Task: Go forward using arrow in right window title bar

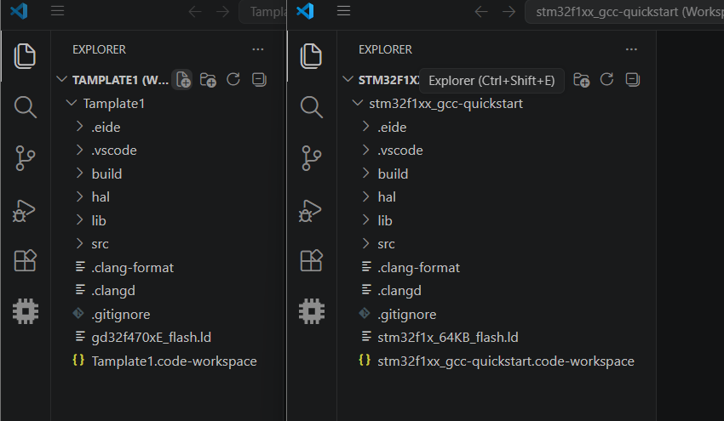Action: (509, 12)
